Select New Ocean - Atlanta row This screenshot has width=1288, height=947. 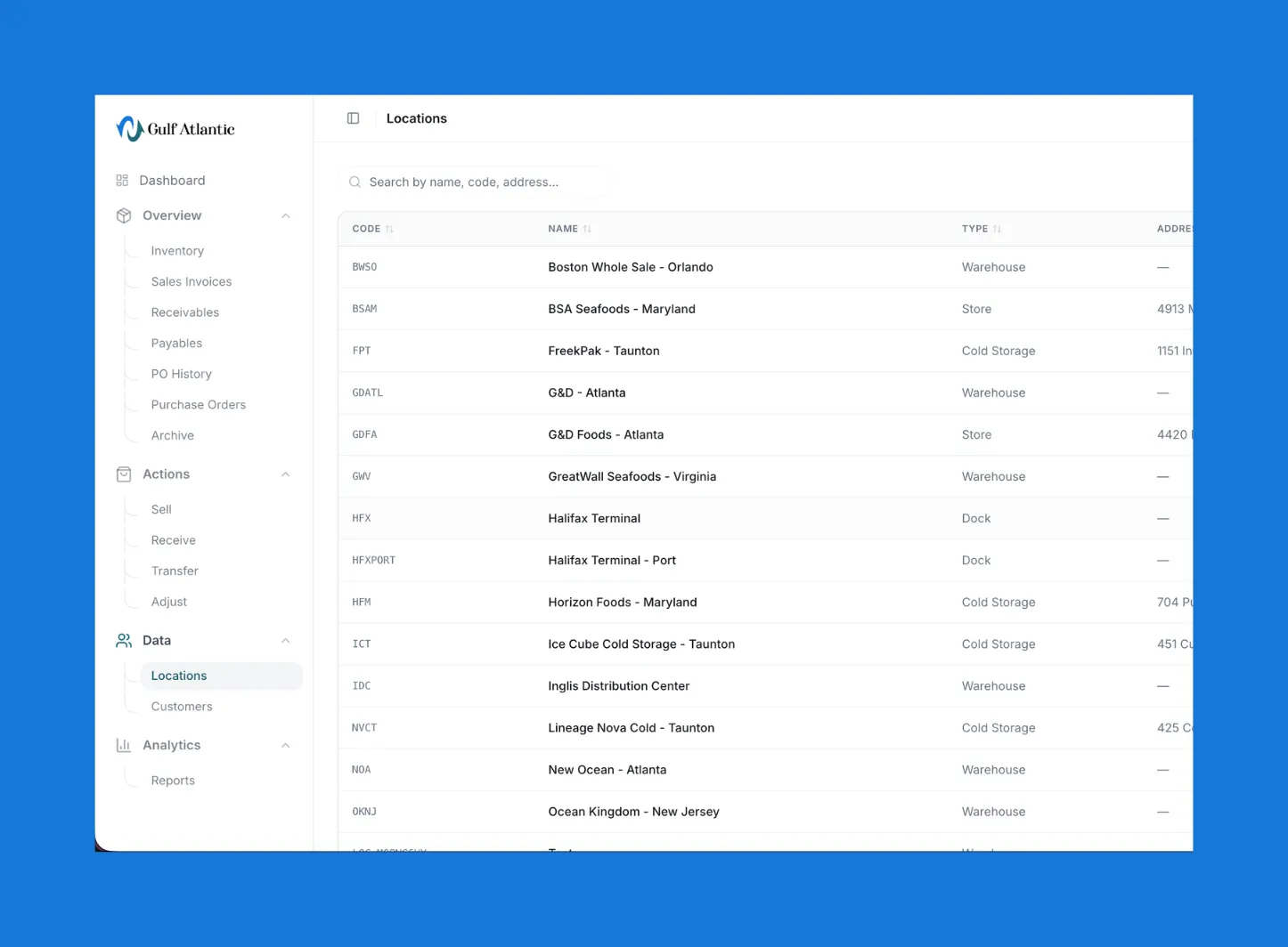[765, 769]
